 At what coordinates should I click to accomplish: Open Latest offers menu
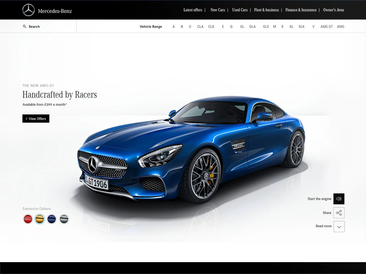click(x=193, y=10)
